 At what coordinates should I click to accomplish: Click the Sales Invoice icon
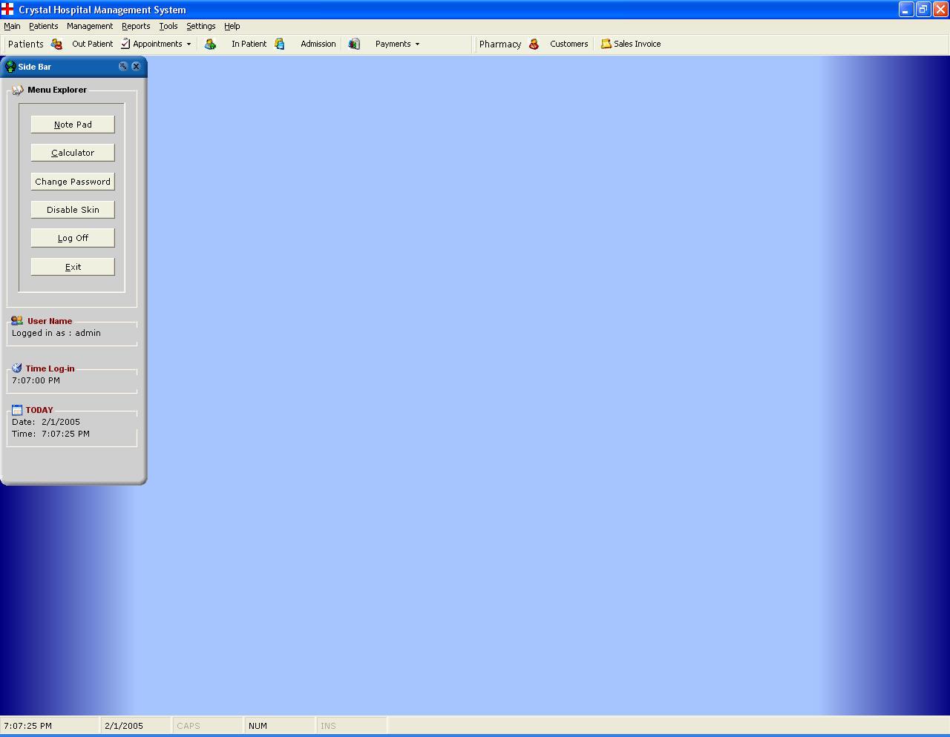(x=606, y=44)
